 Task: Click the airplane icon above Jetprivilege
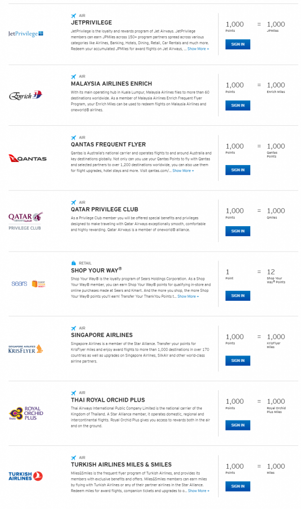coord(74,15)
